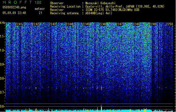176x112 pixels.
Task: Click the 2244 time marker
Action: coord(69,24)
